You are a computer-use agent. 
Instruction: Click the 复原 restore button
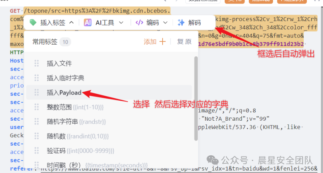184,41
